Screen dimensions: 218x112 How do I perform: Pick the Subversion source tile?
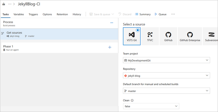(212, 36)
